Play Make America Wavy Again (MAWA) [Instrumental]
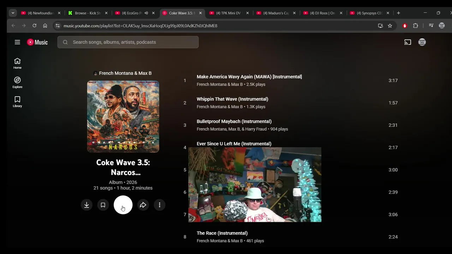The image size is (452, 254). coord(249,77)
